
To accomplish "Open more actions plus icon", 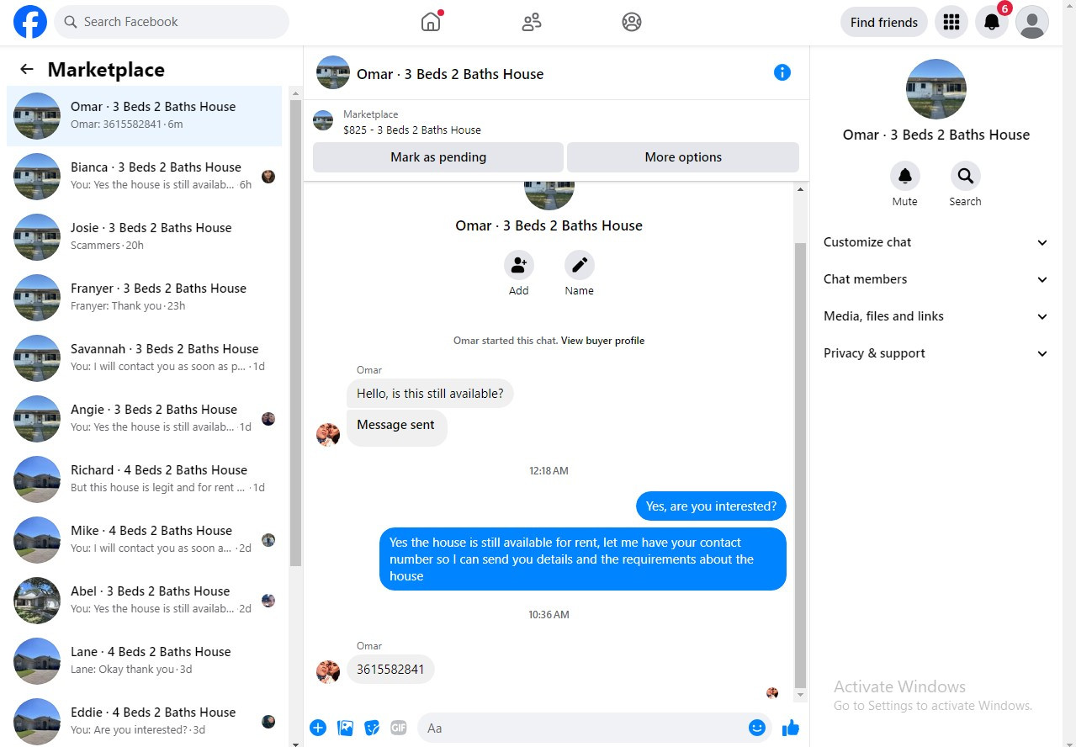I will [x=318, y=728].
